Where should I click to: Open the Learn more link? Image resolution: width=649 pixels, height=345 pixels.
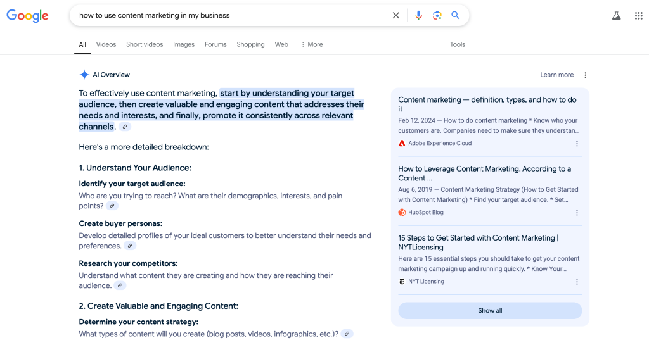click(x=556, y=75)
